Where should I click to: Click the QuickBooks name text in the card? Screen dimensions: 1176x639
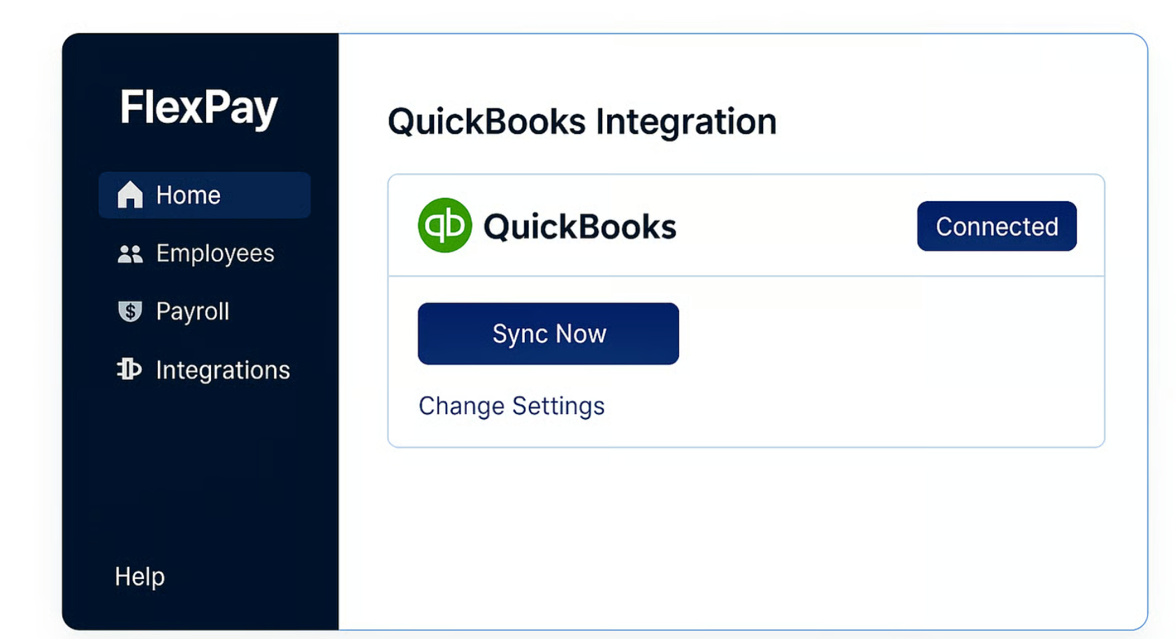coord(579,227)
